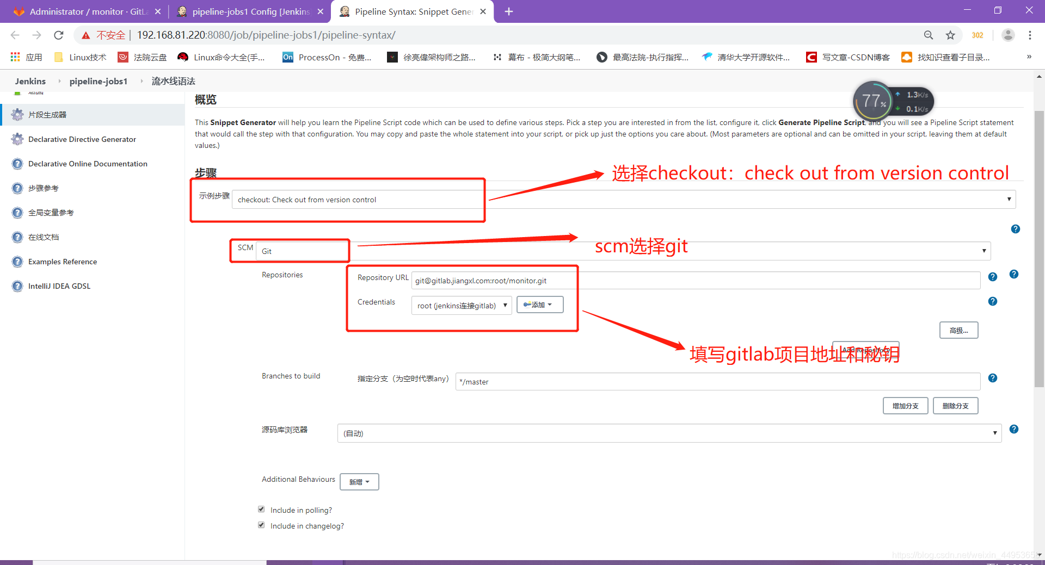Open help for the branch specifier field
The width and height of the screenshot is (1045, 565).
[x=993, y=378]
